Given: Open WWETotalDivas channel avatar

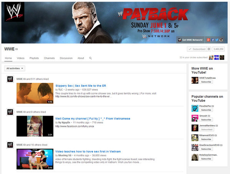Looking at the screenshot, I should (x=195, y=80).
